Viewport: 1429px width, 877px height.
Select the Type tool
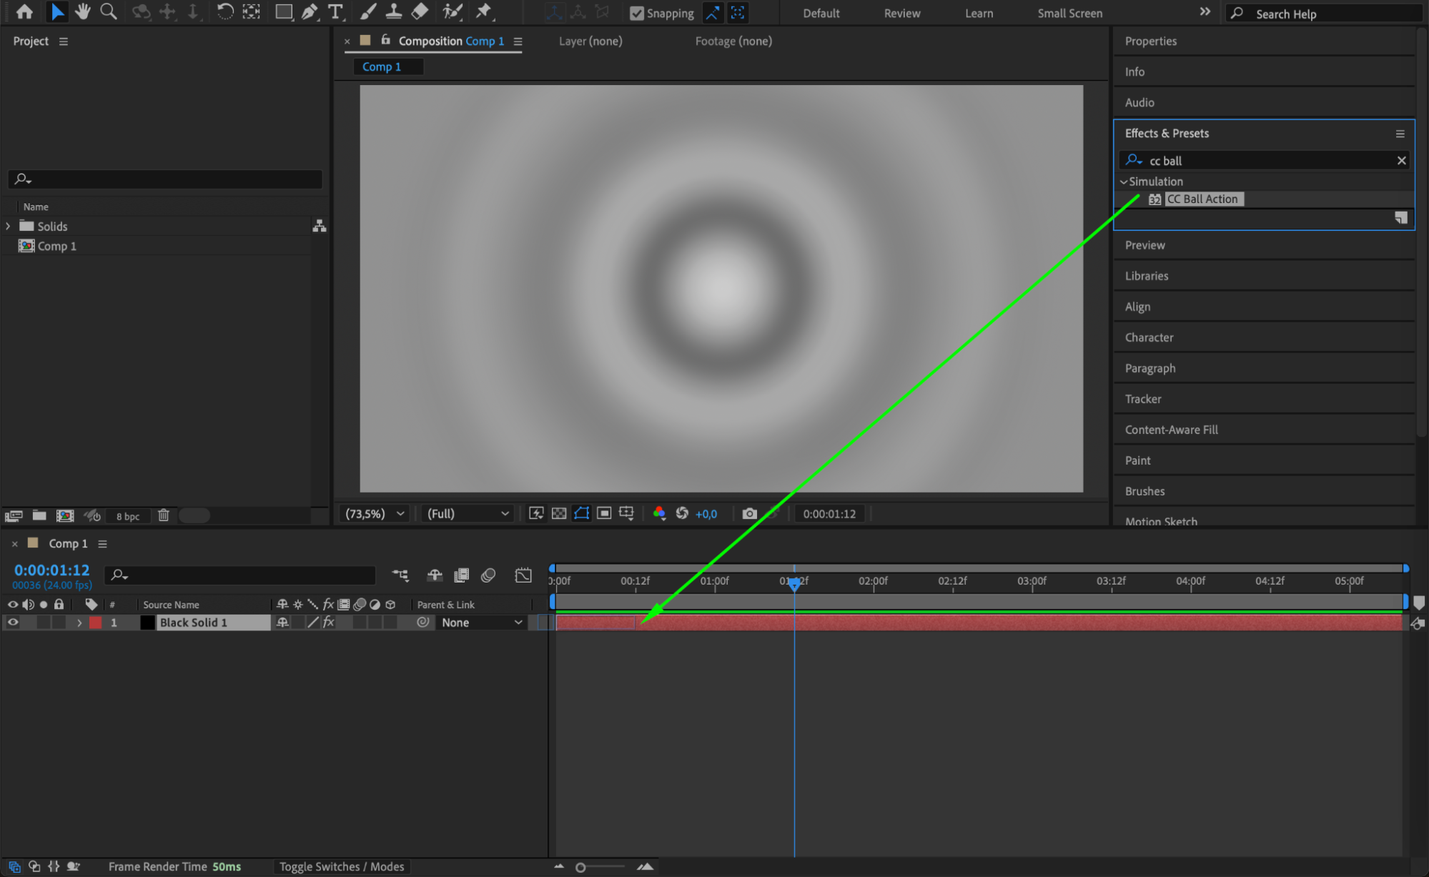click(335, 11)
